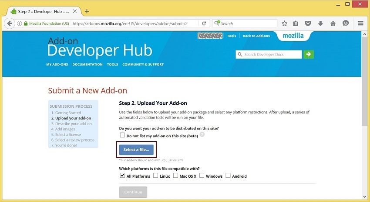Screen dimensions: 370x202
Task: Click the address bar URL
Action: coord(130,23)
